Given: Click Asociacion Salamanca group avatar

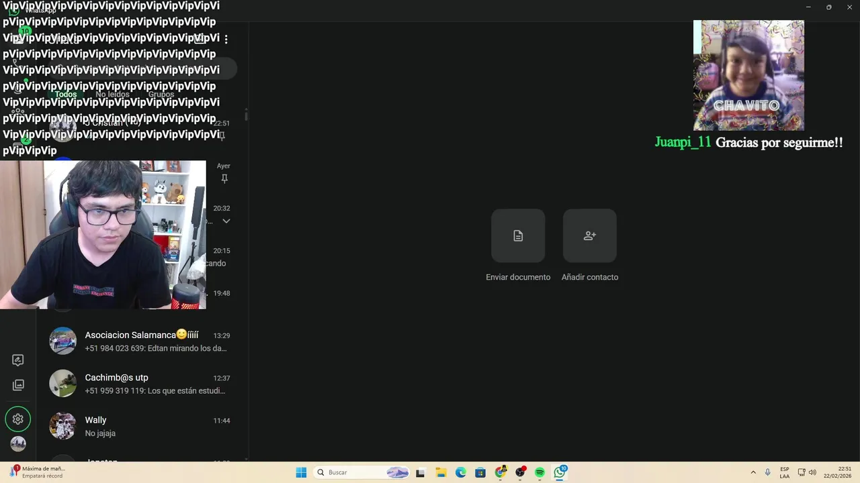Looking at the screenshot, I should click(x=62, y=341).
